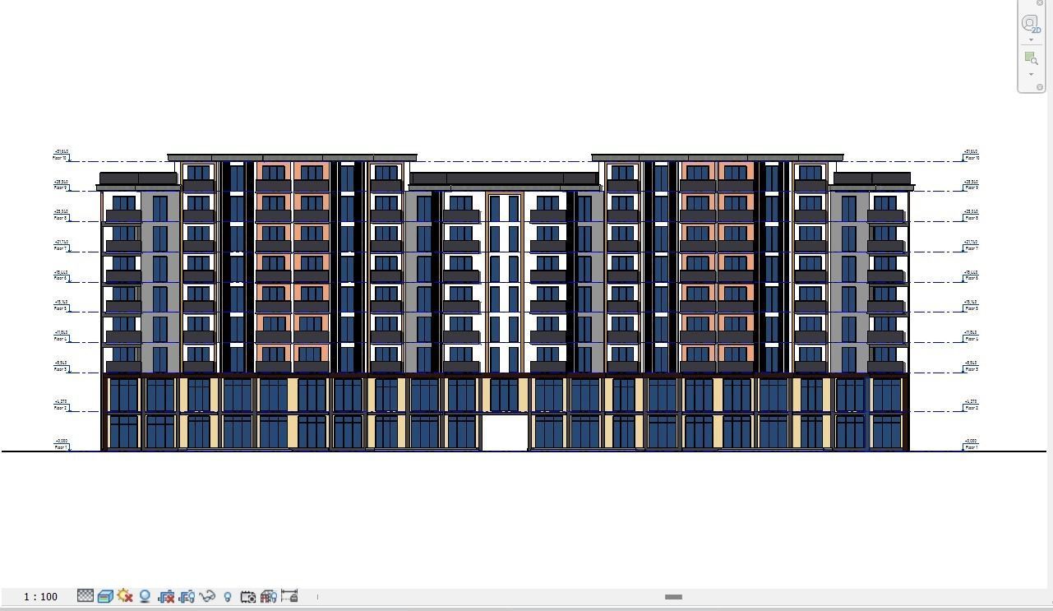Open the Visual Style menu
The width and height of the screenshot is (1053, 611).
point(105,596)
